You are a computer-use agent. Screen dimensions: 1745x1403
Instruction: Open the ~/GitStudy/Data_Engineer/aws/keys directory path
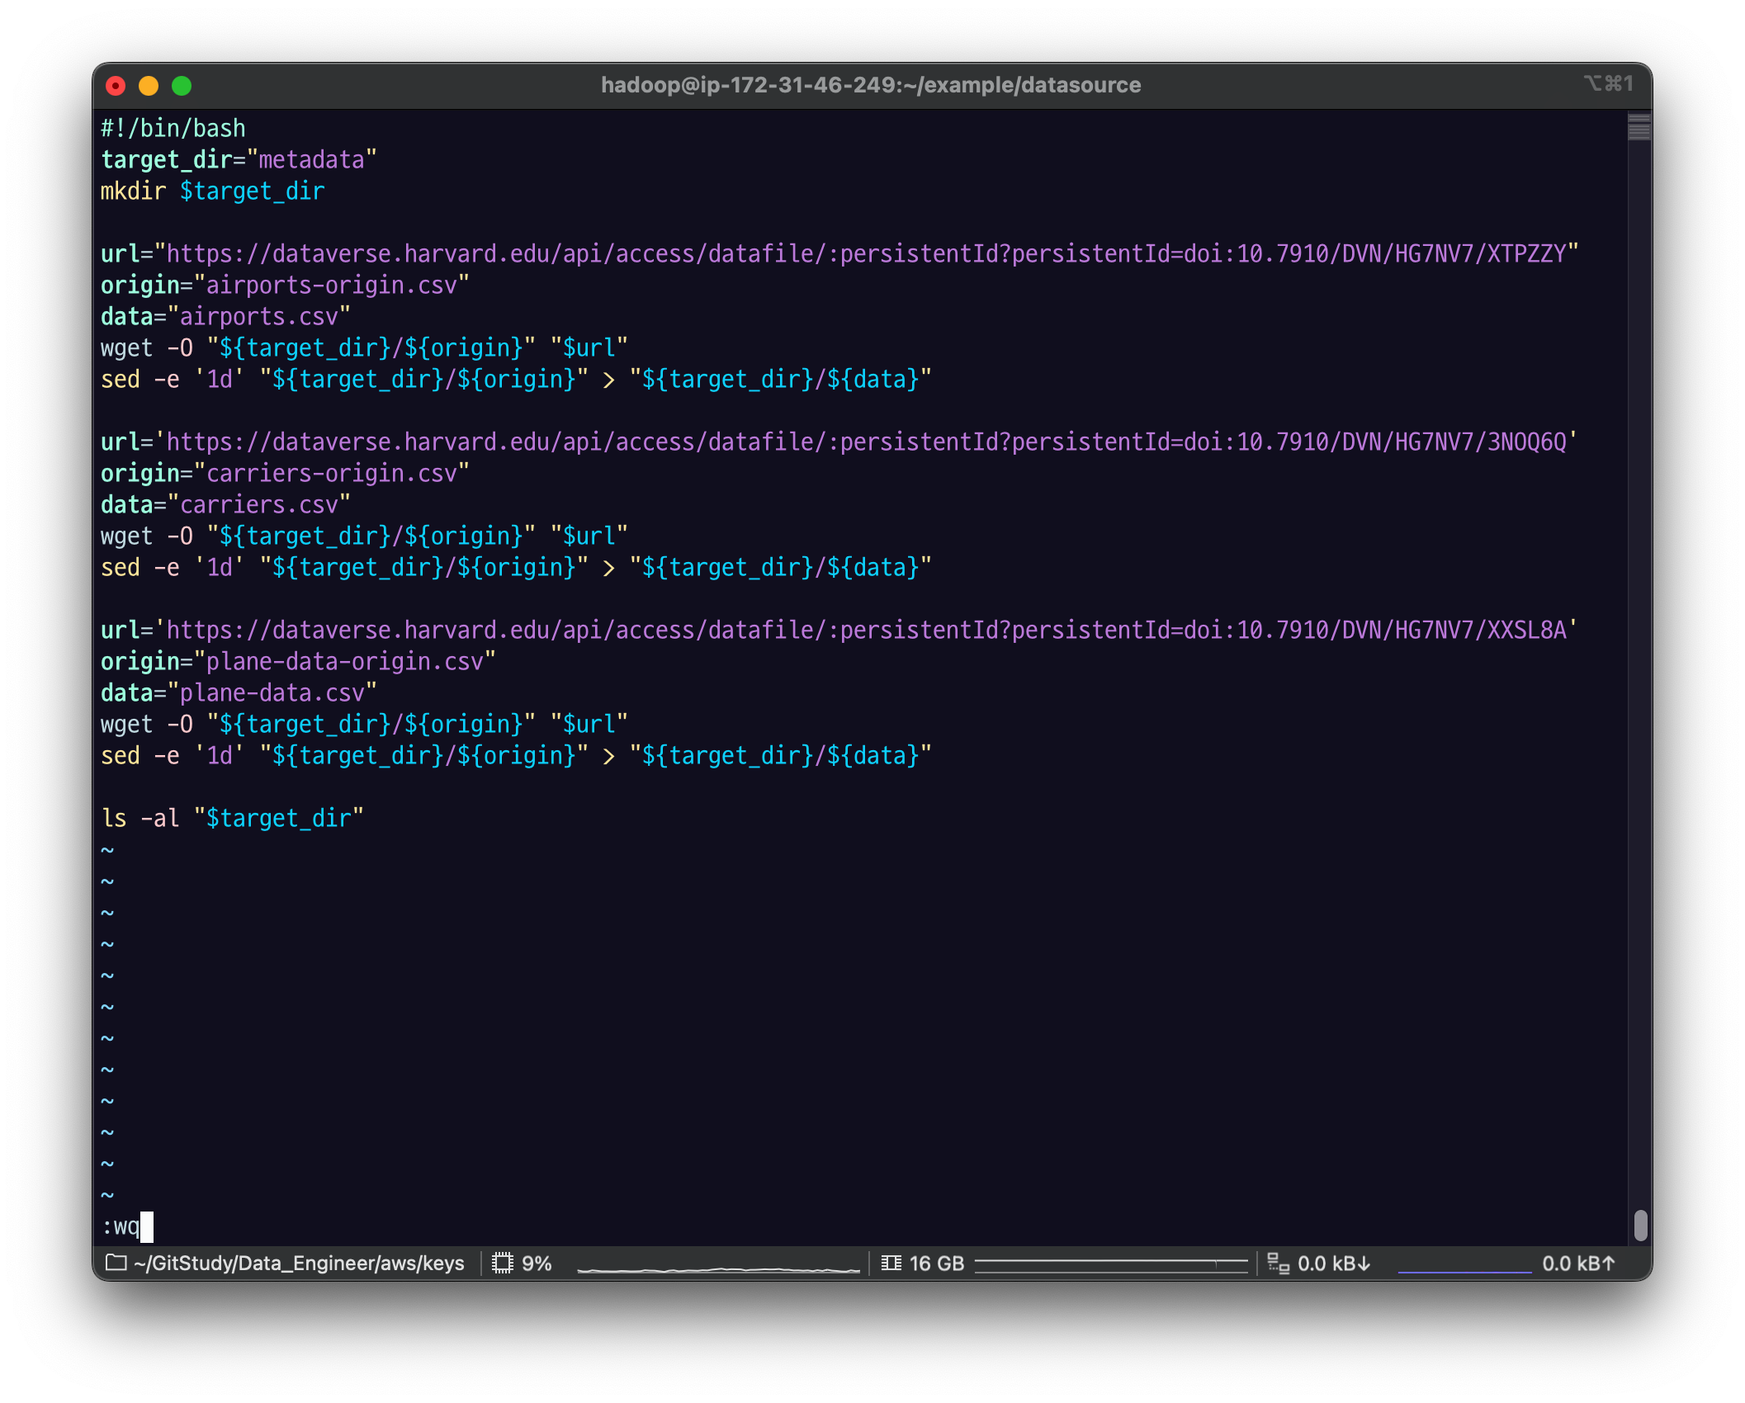tap(298, 1263)
